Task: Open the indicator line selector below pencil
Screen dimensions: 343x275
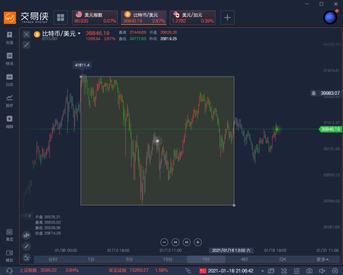Action: 26,257
